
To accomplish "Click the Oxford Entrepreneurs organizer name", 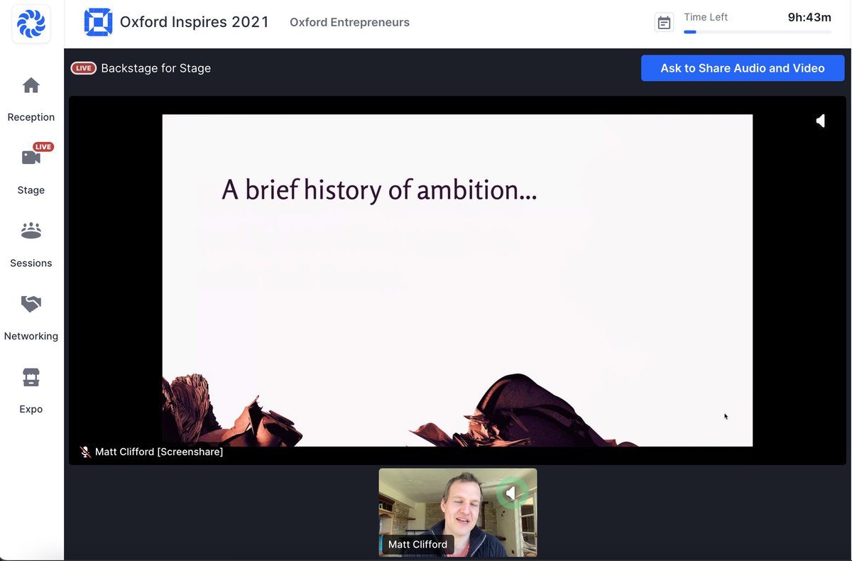I will (349, 22).
